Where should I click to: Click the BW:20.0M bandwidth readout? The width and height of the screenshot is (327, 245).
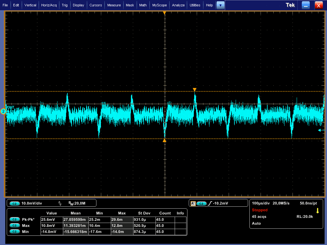(x=77, y=203)
